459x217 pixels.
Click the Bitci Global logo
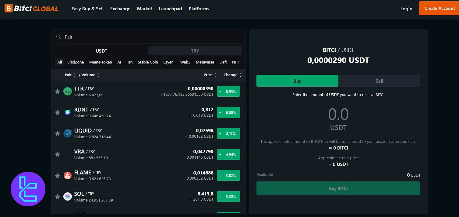pyautogui.click(x=31, y=9)
